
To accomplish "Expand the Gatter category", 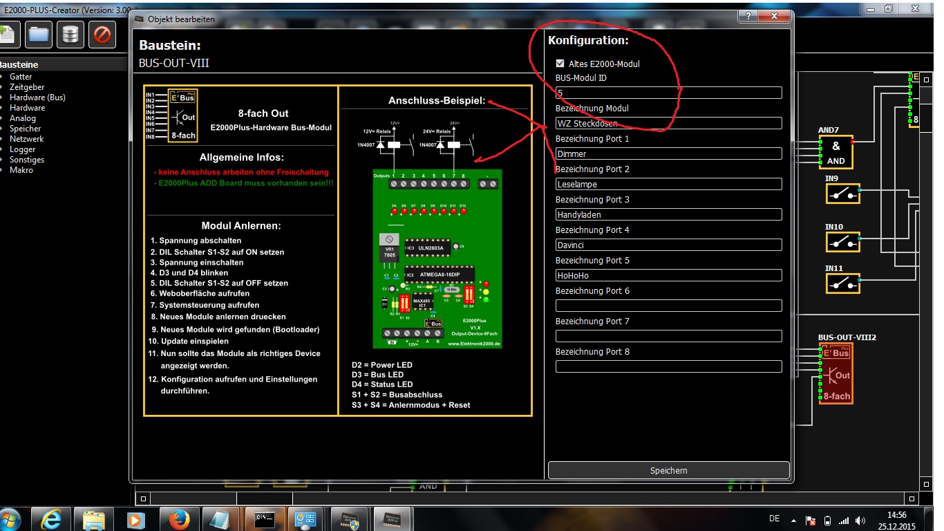I will coord(21,77).
